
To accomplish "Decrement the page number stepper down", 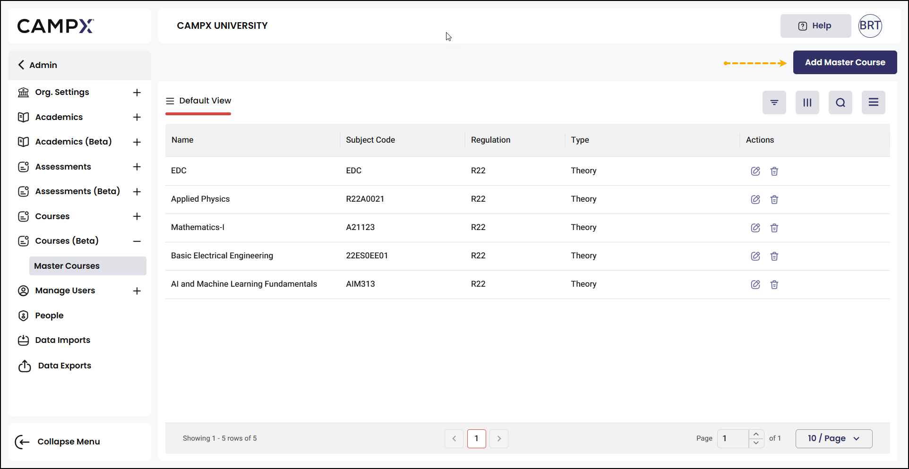I will coord(756,443).
